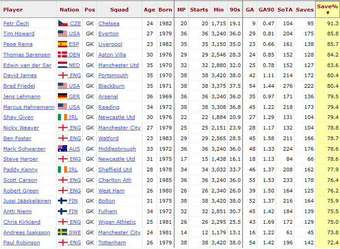Sort by the Squad column header
Screen dimensions: 340x249
(x=119, y=10)
